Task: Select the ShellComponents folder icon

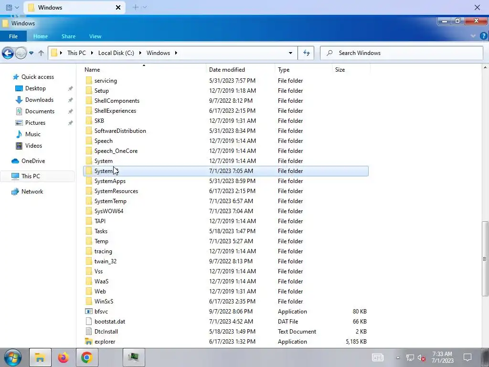Action: 89,101
